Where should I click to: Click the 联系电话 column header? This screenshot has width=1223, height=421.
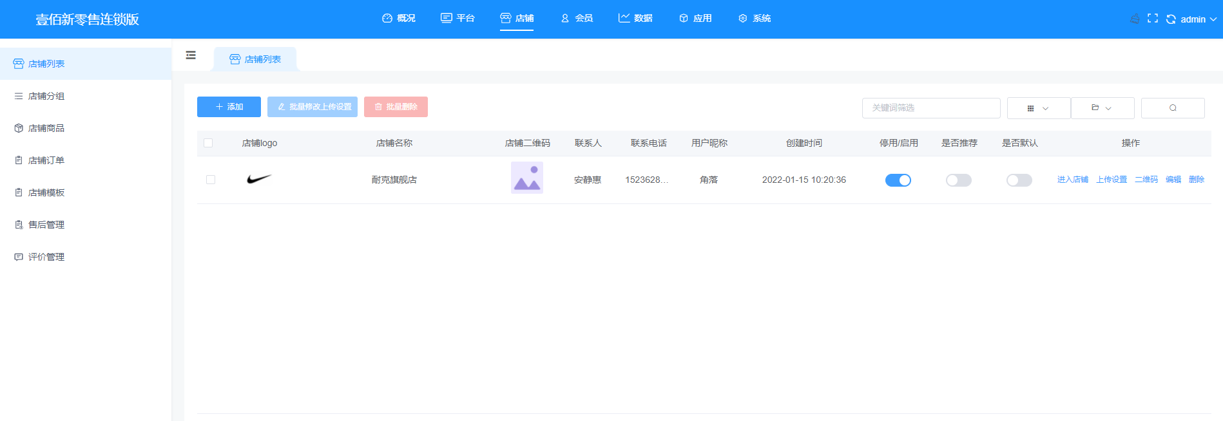649,144
